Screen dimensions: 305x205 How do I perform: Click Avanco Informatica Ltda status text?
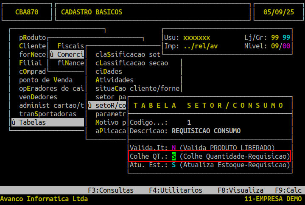(44, 199)
